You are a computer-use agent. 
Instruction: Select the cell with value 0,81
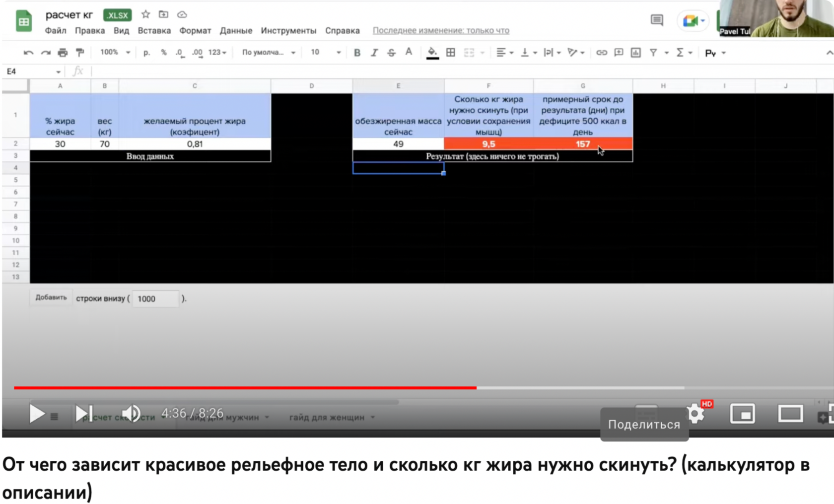[195, 144]
